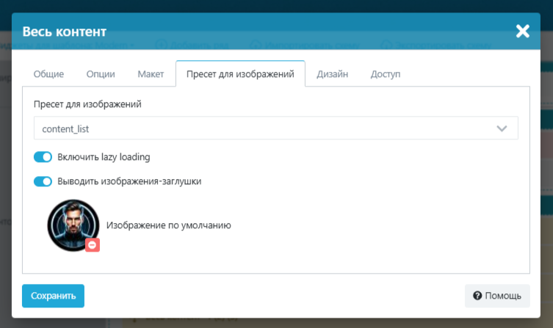Remove the default image with red minus icon

[x=93, y=245]
